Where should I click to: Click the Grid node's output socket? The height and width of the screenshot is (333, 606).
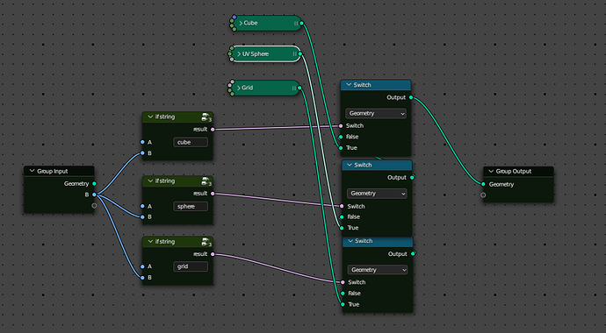click(x=299, y=88)
